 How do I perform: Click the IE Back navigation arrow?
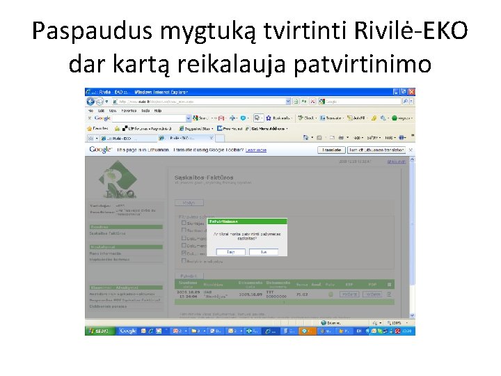point(90,102)
